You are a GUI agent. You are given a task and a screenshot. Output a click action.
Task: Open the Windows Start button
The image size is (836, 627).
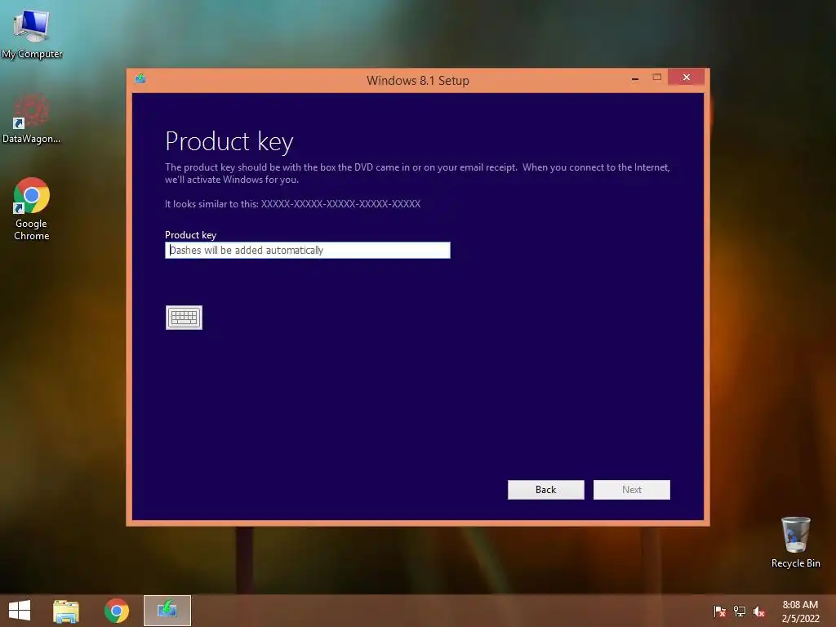point(20,611)
